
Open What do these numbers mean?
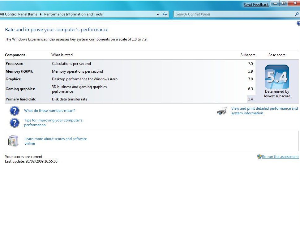point(49,110)
